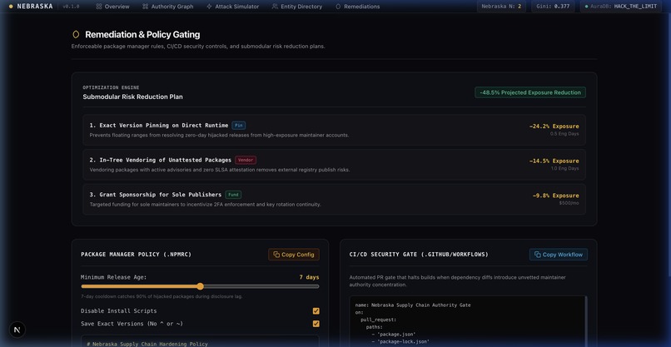Click 'name: Nebraska Supply Chain Authority Gate' line
Viewport: 671px width, 347px height.
click(x=413, y=305)
